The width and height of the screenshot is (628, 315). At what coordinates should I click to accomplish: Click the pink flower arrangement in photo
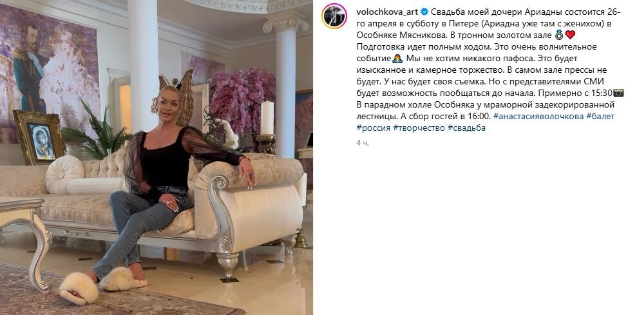tap(242, 101)
